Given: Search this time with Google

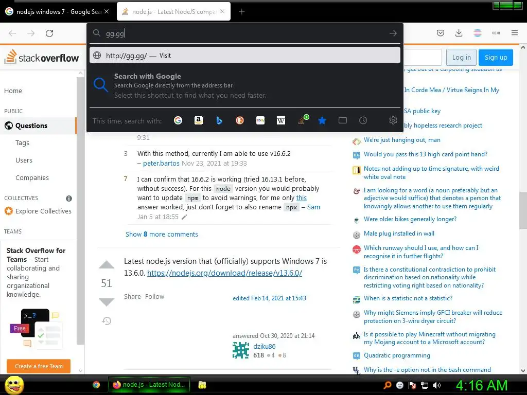Looking at the screenshot, I should 178,120.
